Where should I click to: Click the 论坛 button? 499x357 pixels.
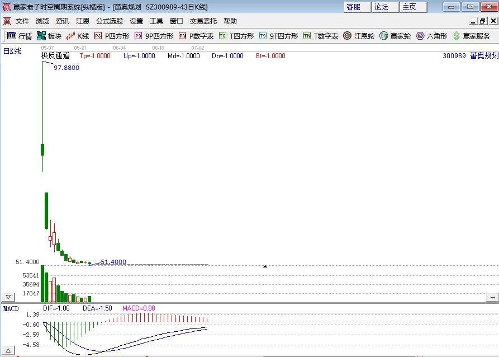(385, 7)
